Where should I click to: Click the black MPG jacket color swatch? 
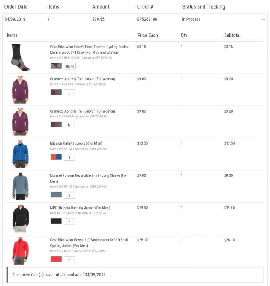tap(56, 221)
